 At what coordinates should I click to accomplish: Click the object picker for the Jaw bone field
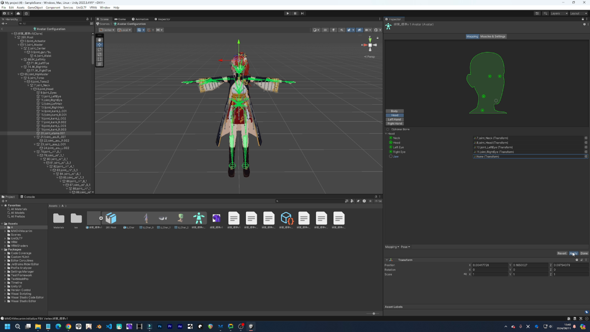pos(586,156)
